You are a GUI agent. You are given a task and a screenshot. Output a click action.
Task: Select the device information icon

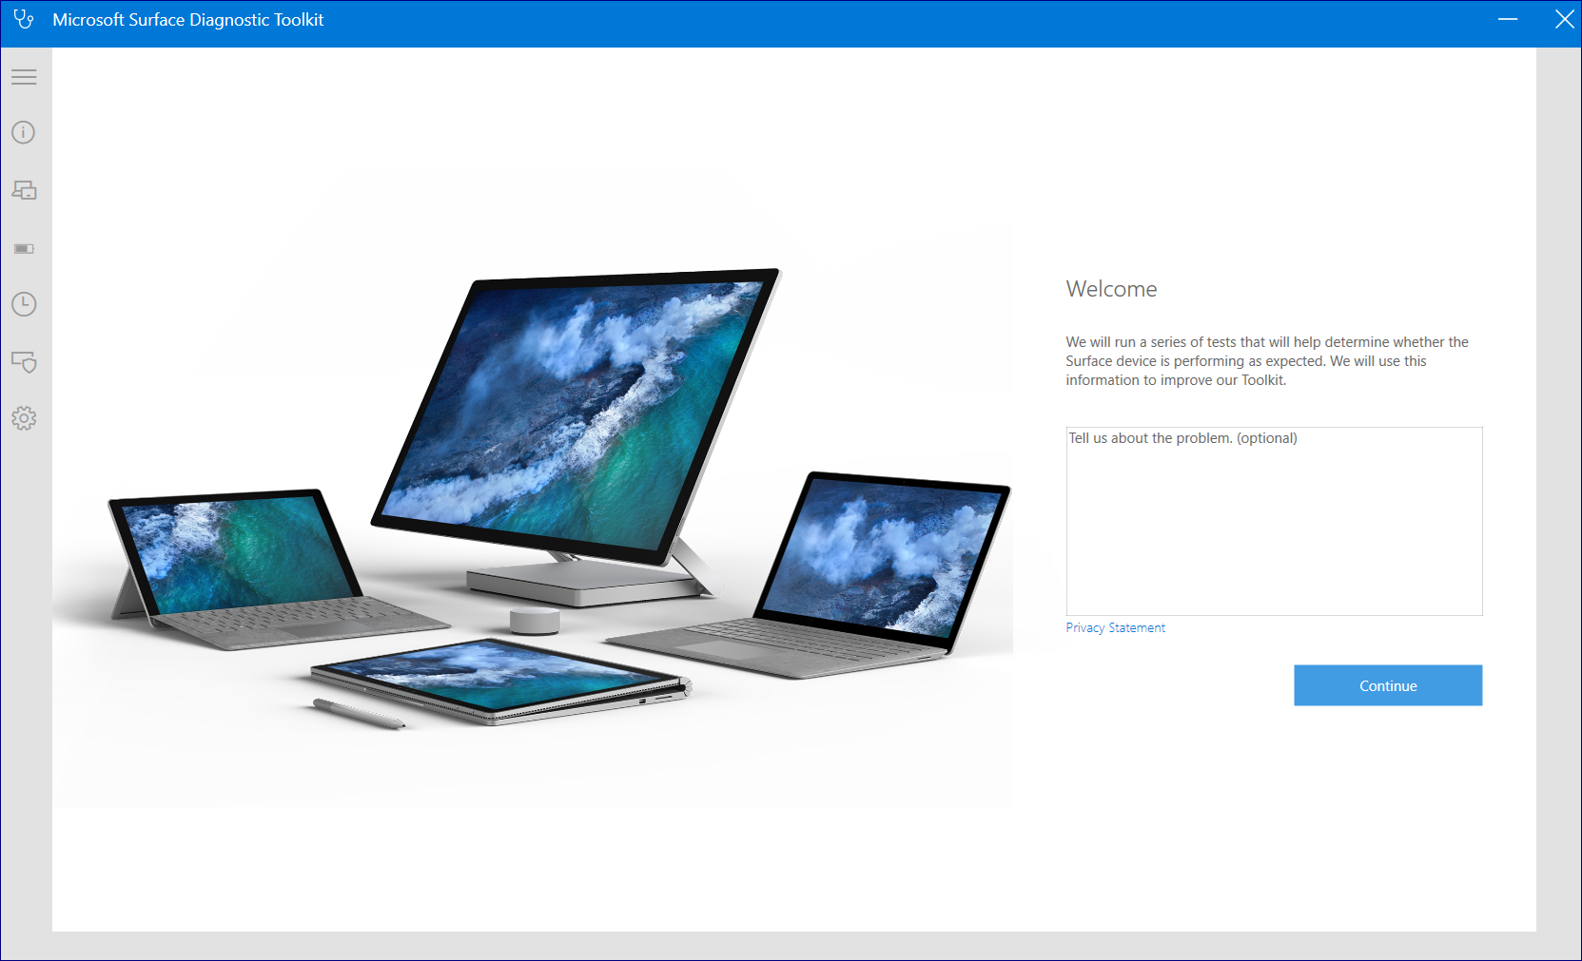click(24, 132)
